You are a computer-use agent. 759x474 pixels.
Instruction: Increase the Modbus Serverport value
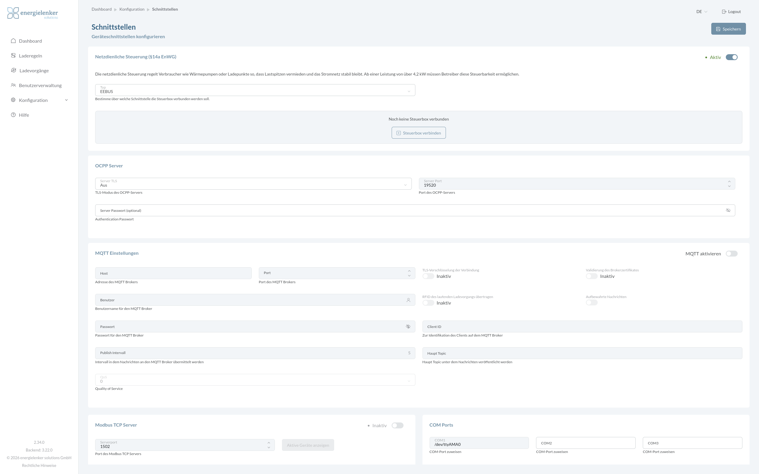pyautogui.click(x=269, y=443)
